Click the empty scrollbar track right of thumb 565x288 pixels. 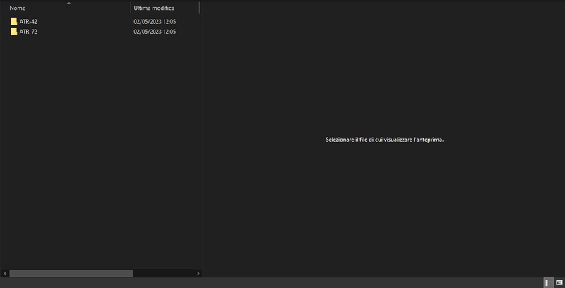(x=162, y=273)
